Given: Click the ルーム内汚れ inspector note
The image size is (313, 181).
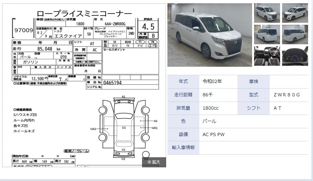Looking at the screenshot, I should tap(24, 120).
